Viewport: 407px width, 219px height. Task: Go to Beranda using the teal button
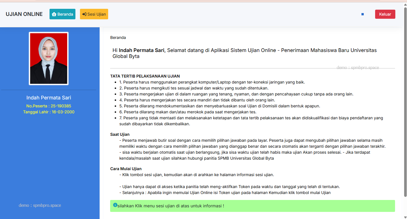[x=62, y=14]
